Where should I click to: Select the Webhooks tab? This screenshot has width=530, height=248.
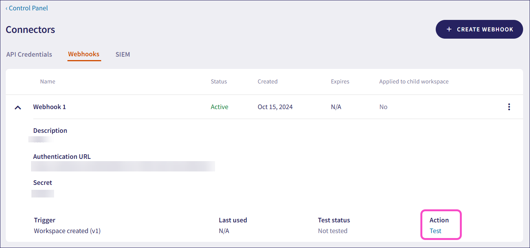pyautogui.click(x=84, y=54)
